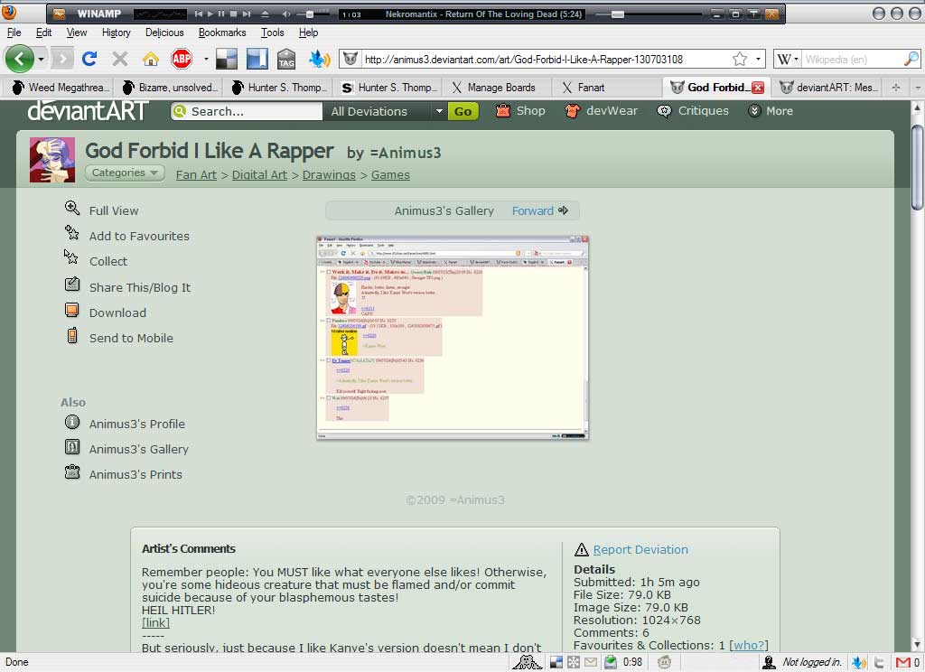Open the Bookmarks menu

(x=221, y=33)
